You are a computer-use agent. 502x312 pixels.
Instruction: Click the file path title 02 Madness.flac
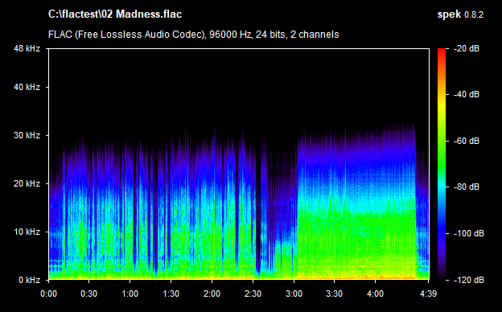(x=115, y=14)
